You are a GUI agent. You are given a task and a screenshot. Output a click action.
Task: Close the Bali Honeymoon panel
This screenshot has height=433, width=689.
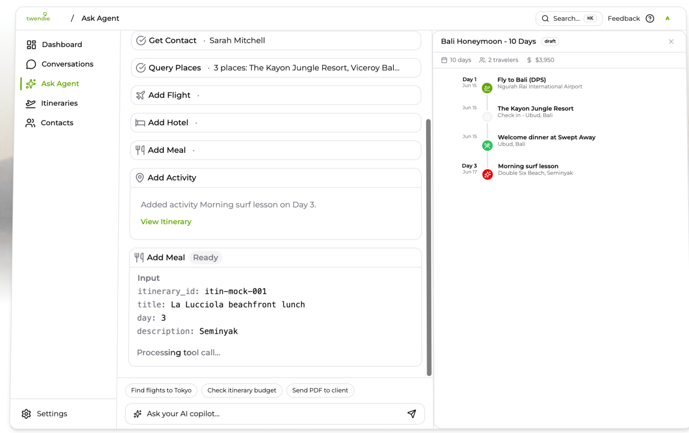click(671, 42)
